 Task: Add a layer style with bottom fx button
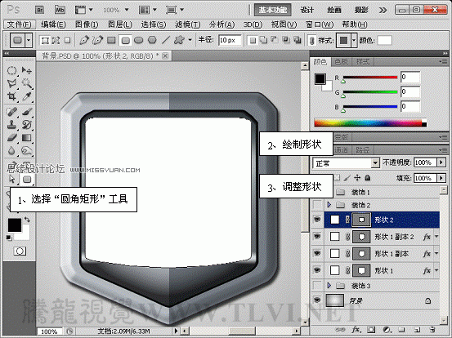click(356, 329)
